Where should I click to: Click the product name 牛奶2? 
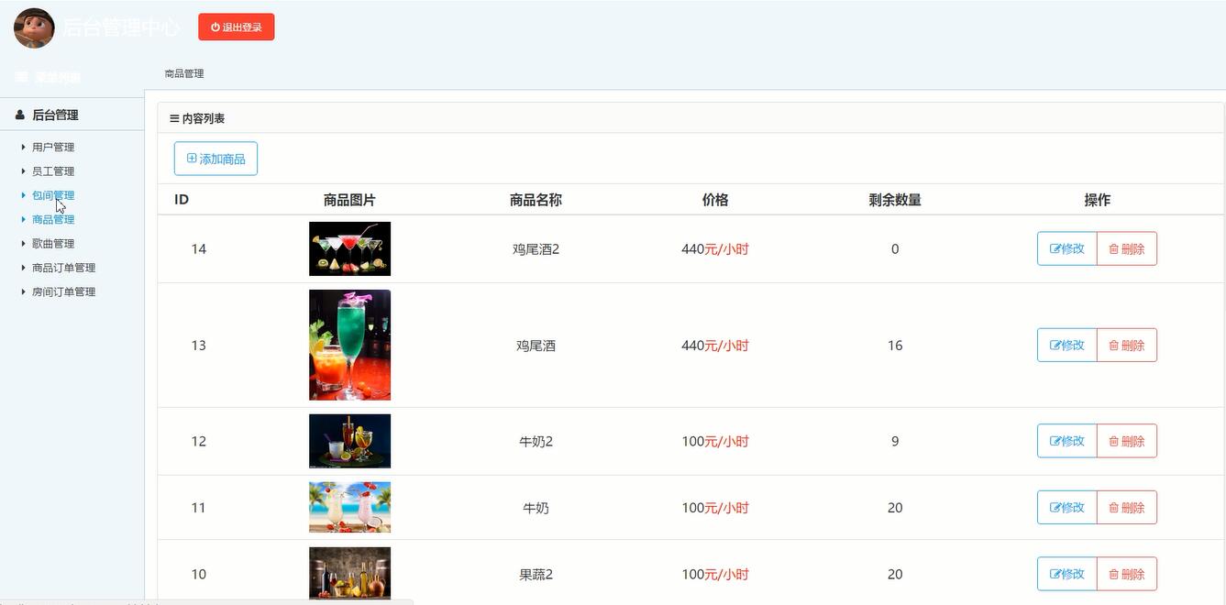[x=536, y=442]
